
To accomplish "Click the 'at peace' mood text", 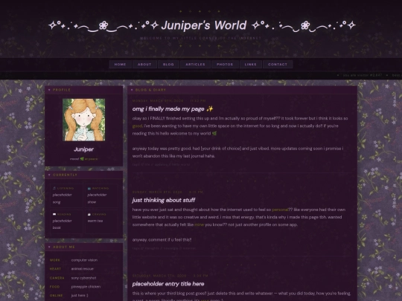I will pos(91,159).
